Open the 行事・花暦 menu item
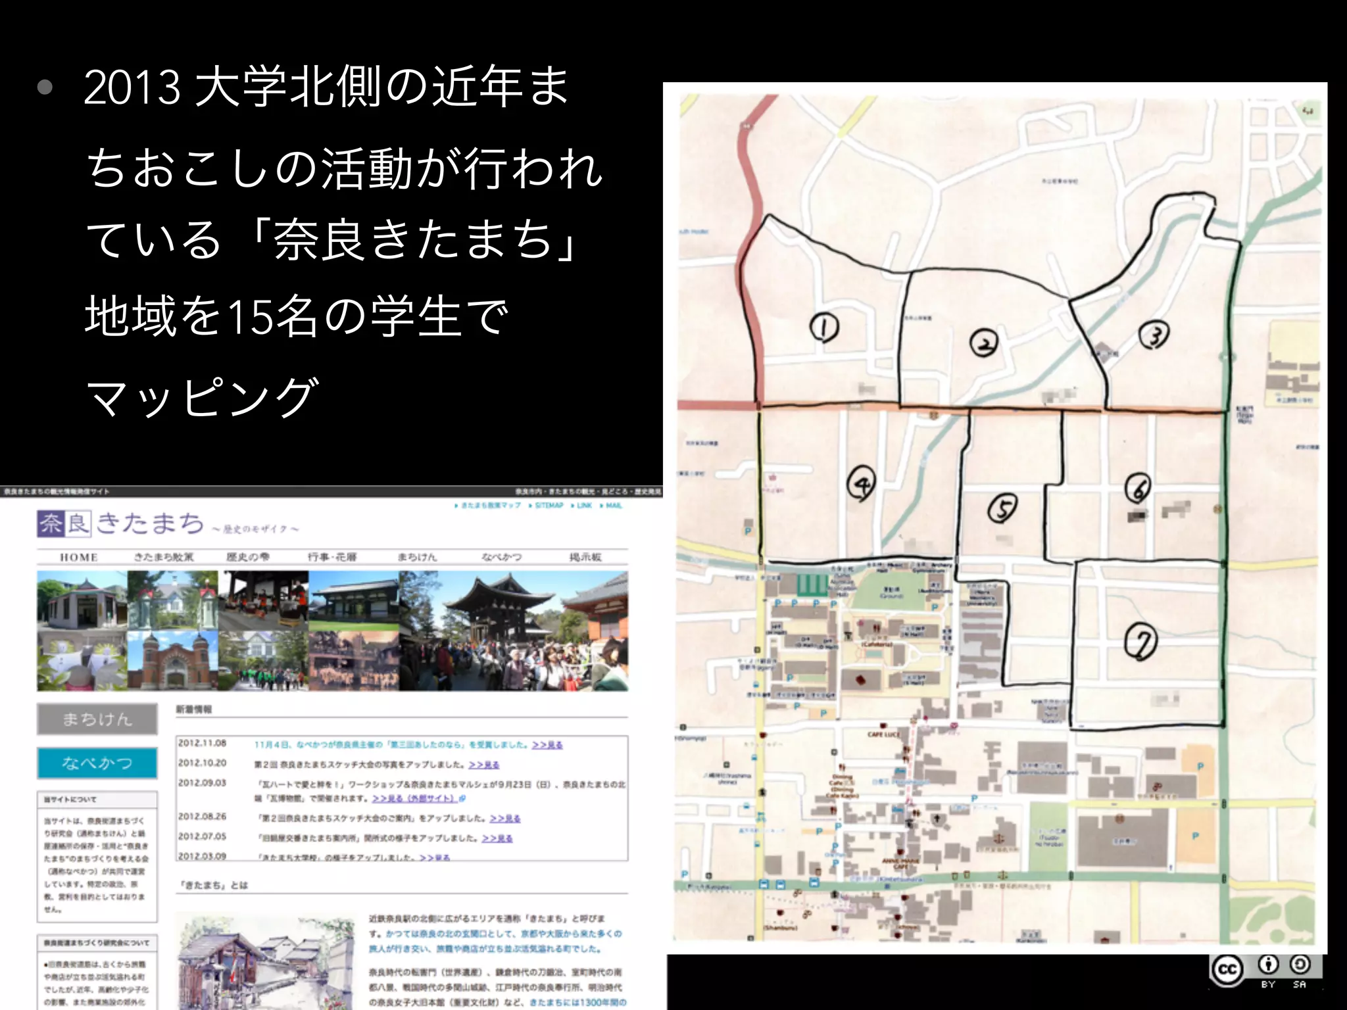 (332, 557)
